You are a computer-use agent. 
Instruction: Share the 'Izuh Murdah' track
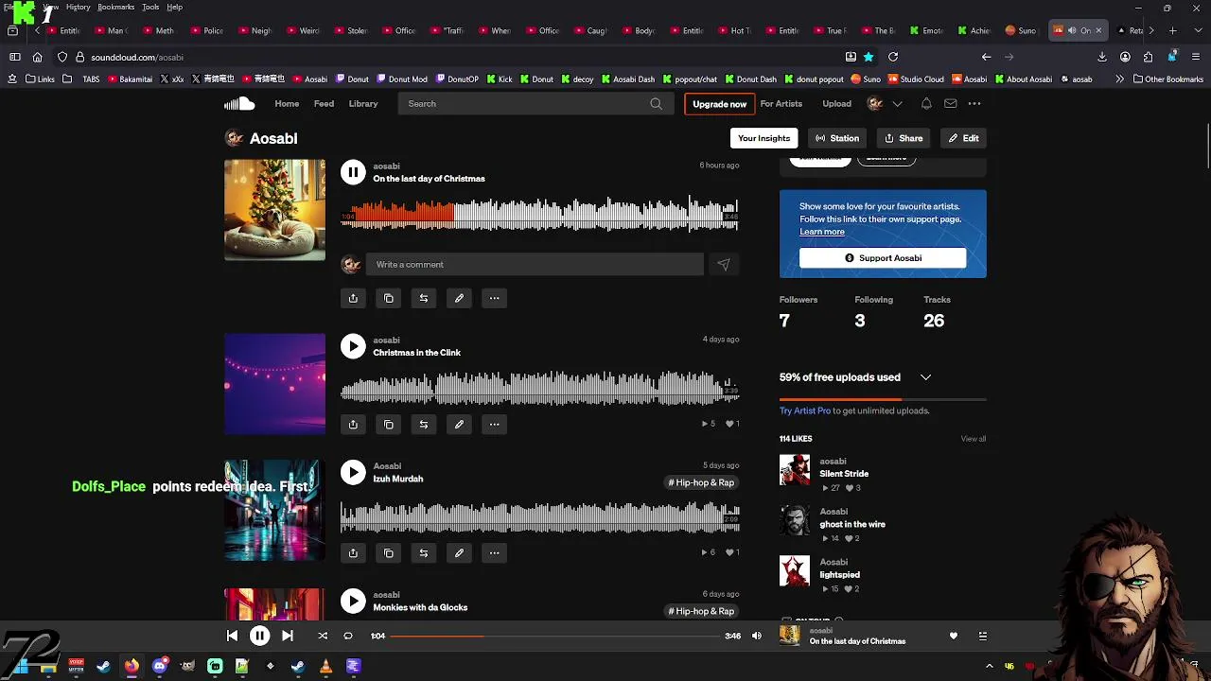coord(353,552)
